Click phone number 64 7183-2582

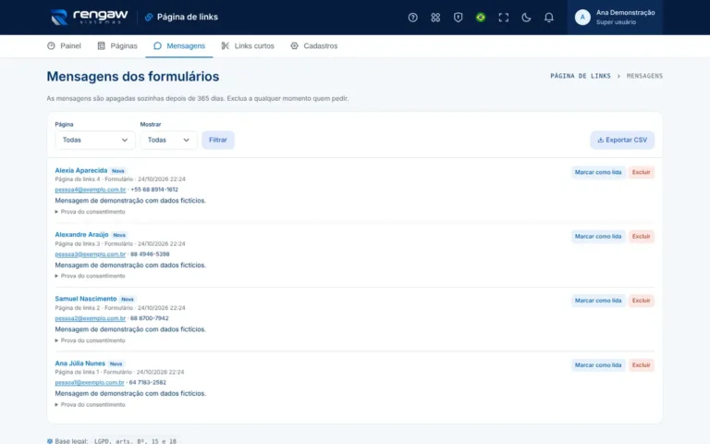click(x=148, y=382)
